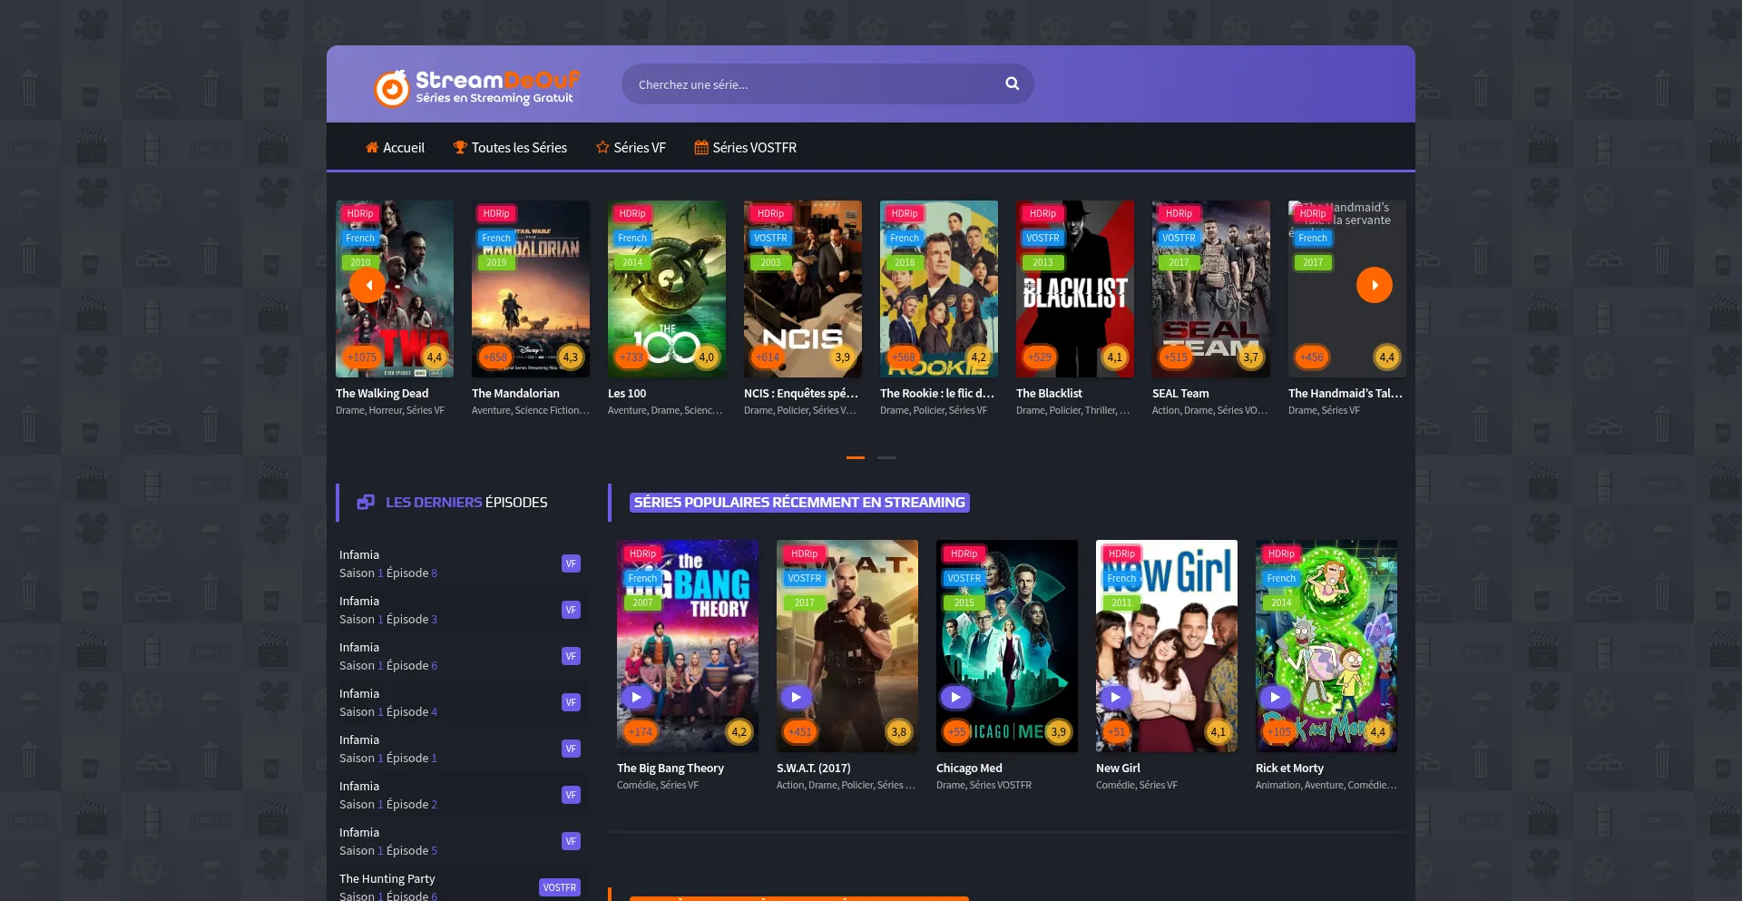Open the SEAL Team poster
Image resolution: width=1742 pixels, height=901 pixels.
1211,289
